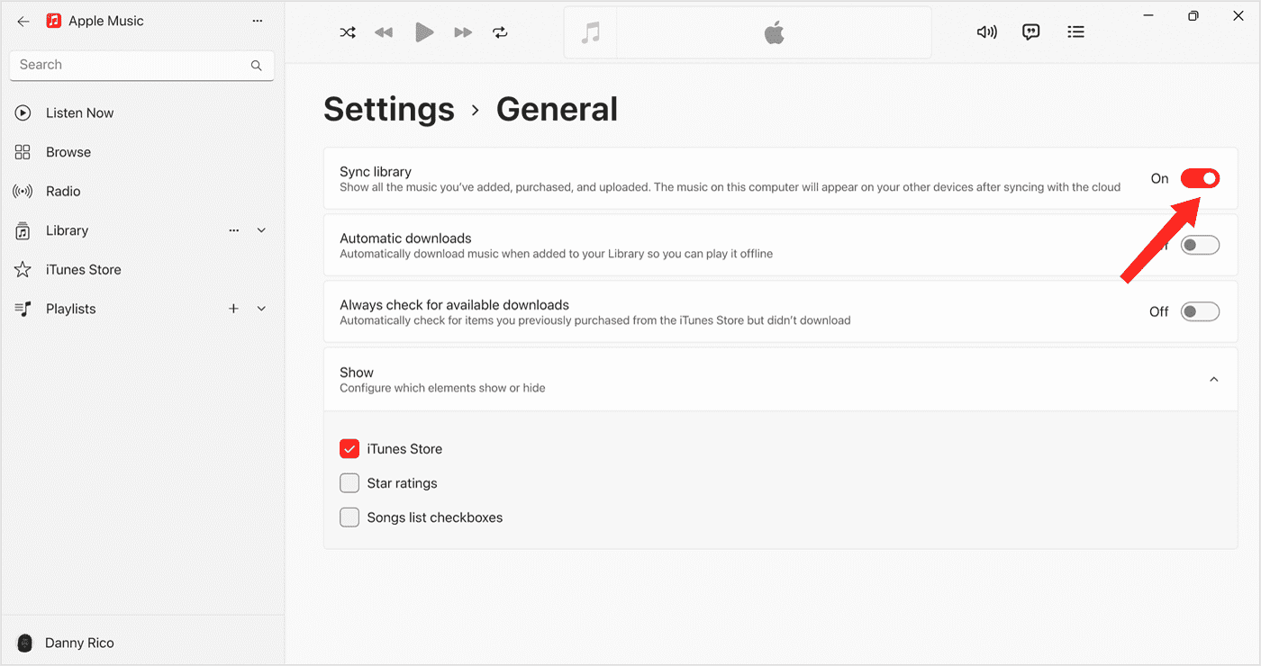Skip to the previous track
1261x666 pixels.
(385, 32)
